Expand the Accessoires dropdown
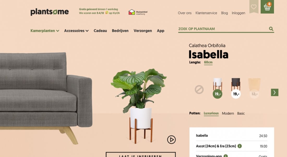Screen dimensions: 287x157 pos(76,31)
